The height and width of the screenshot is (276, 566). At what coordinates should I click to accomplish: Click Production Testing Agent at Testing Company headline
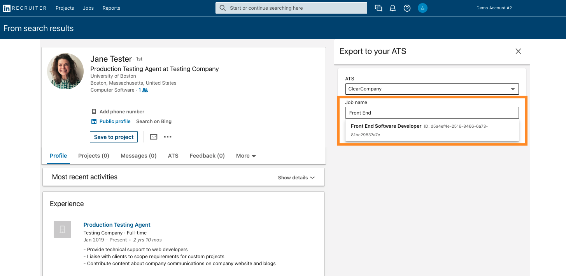154,69
